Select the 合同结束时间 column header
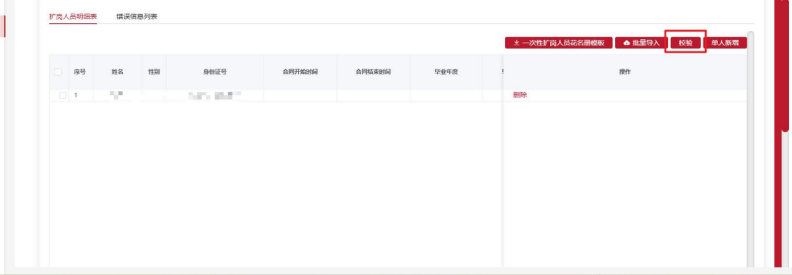Screen dimensions: 792x275 point(373,72)
